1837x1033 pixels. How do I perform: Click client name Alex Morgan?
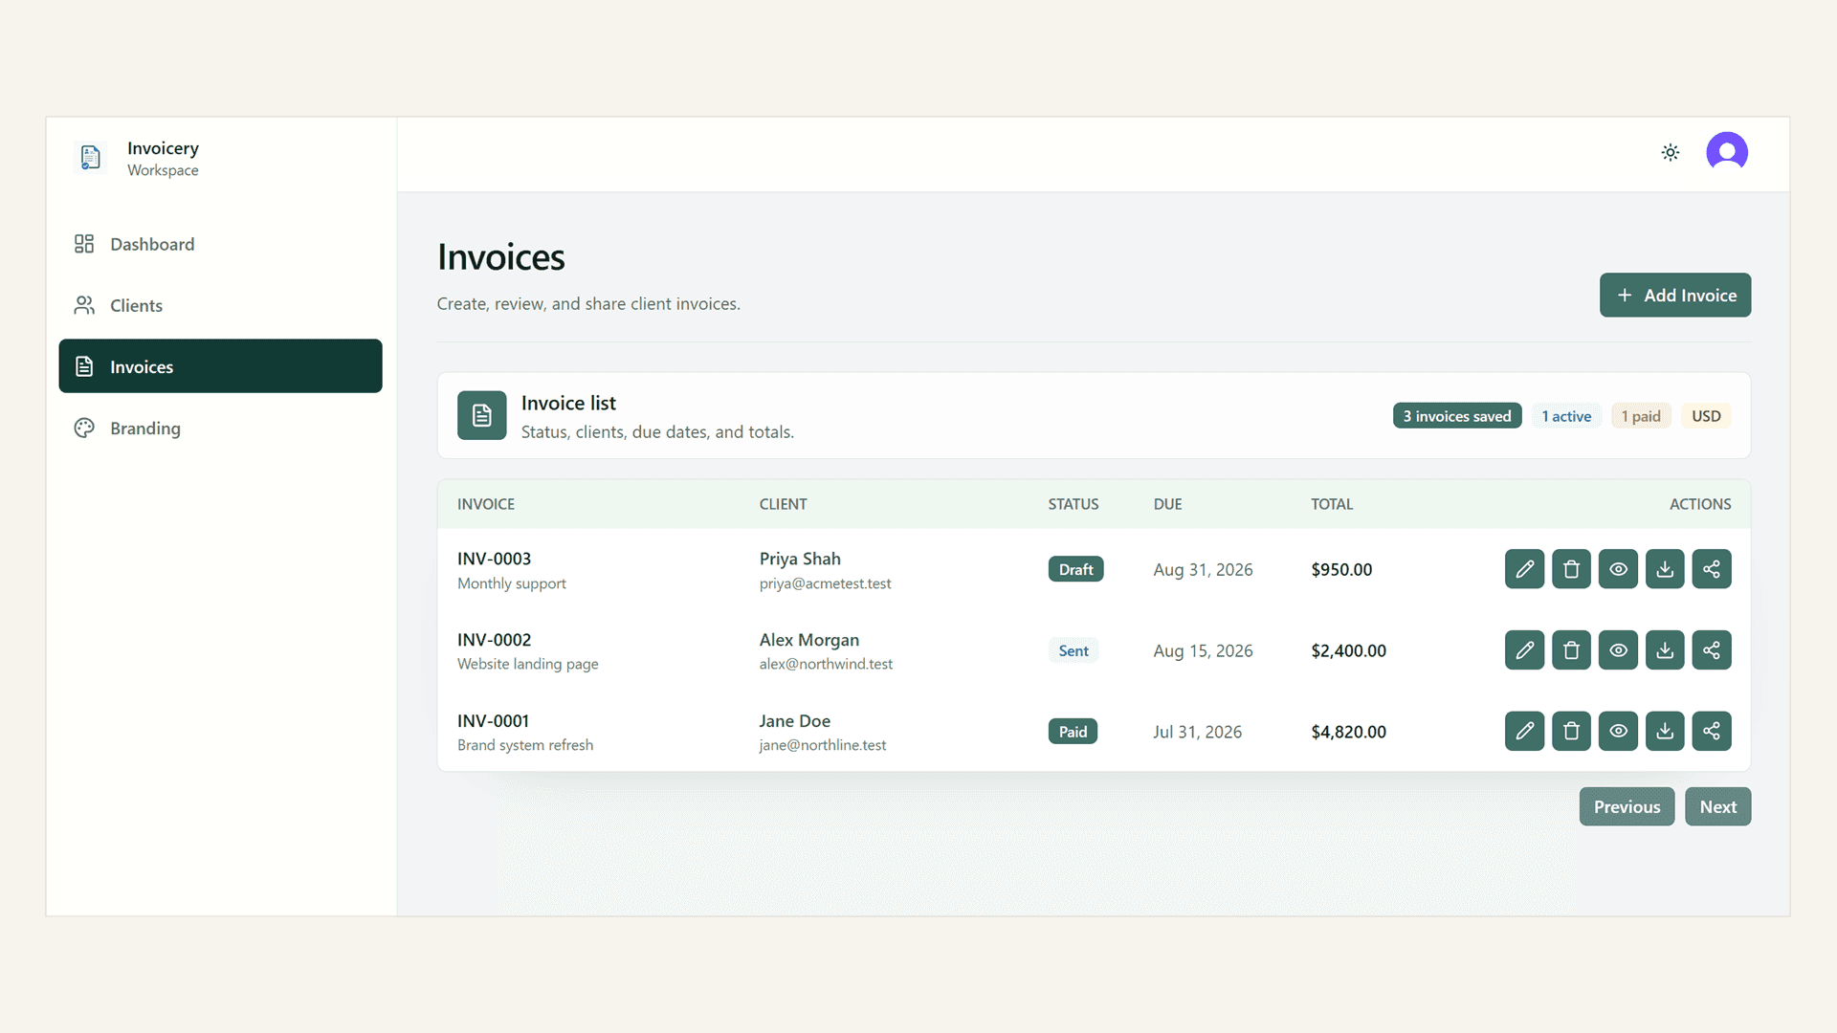[x=809, y=640]
